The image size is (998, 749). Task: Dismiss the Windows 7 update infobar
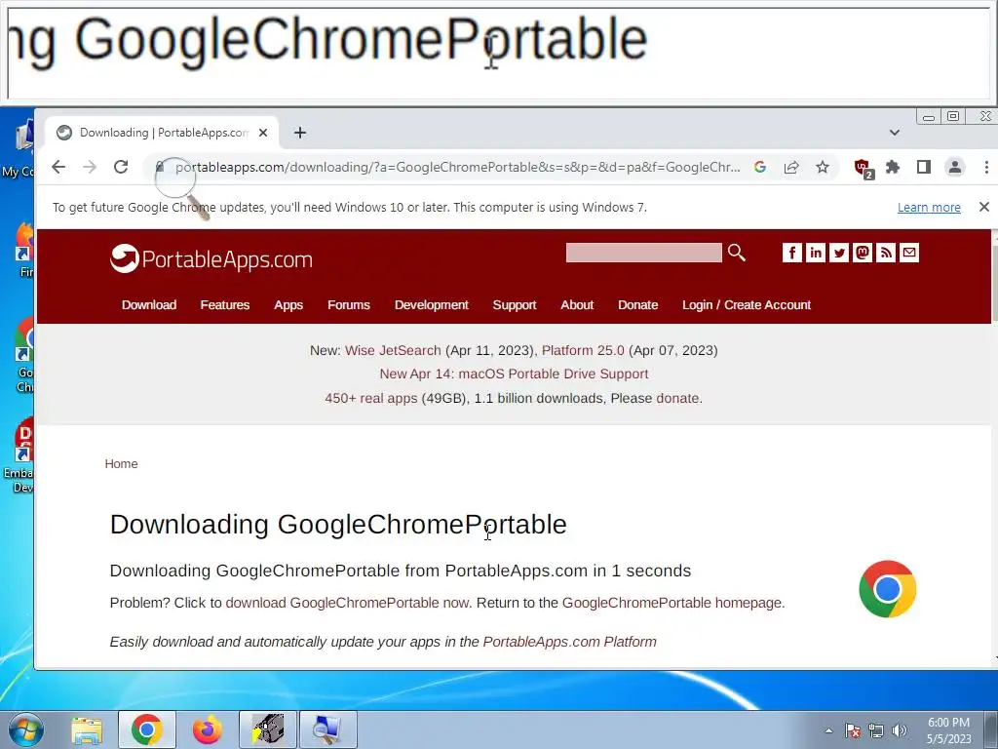pos(984,207)
